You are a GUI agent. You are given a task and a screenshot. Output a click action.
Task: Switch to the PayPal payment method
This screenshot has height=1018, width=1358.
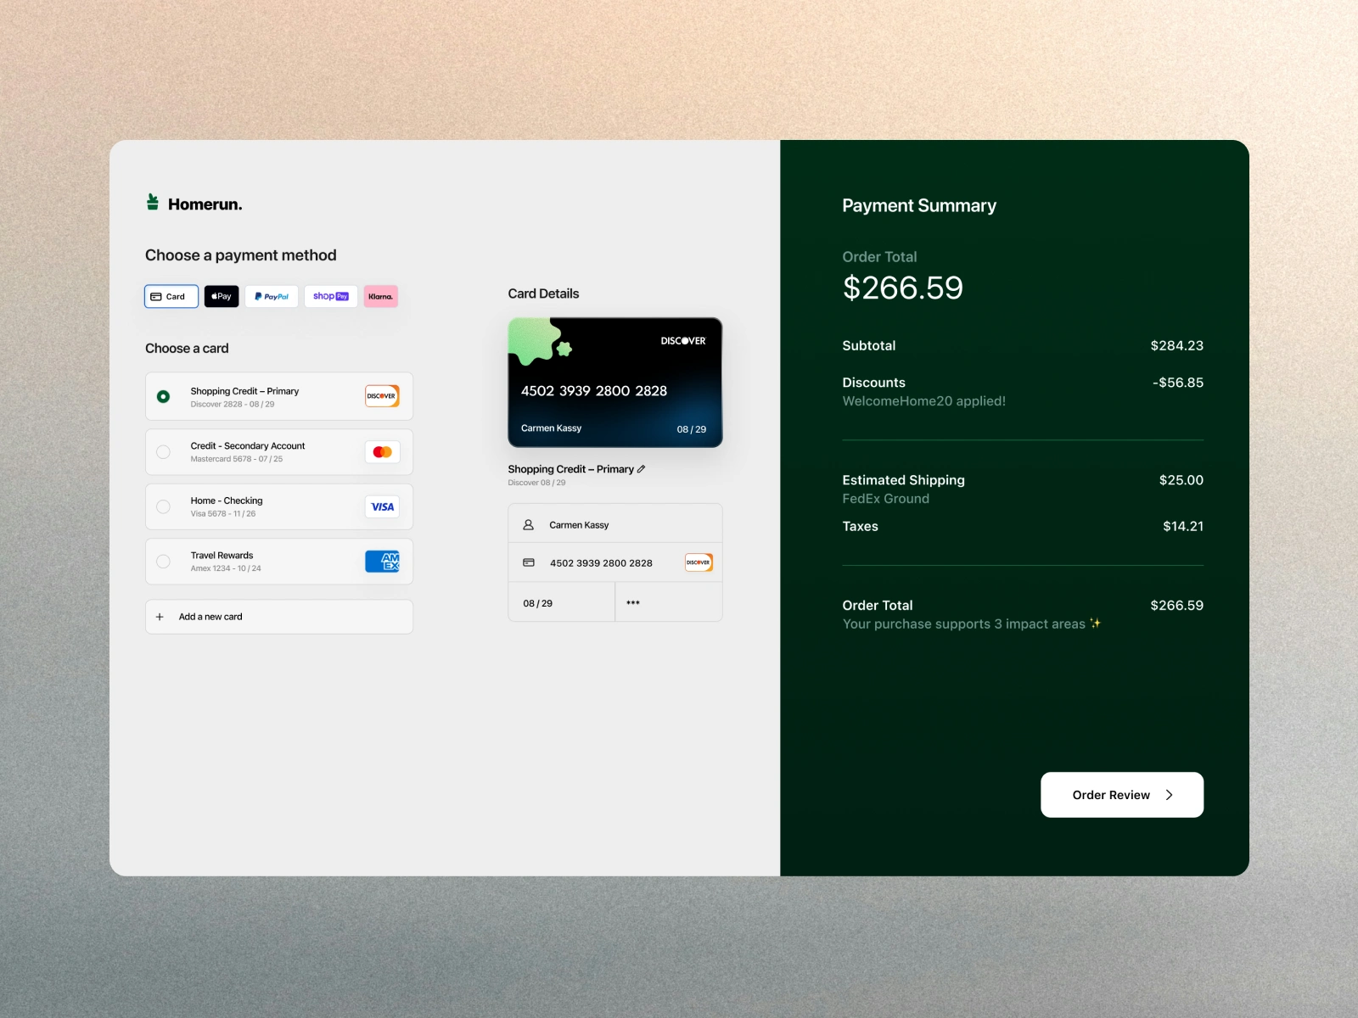(272, 296)
